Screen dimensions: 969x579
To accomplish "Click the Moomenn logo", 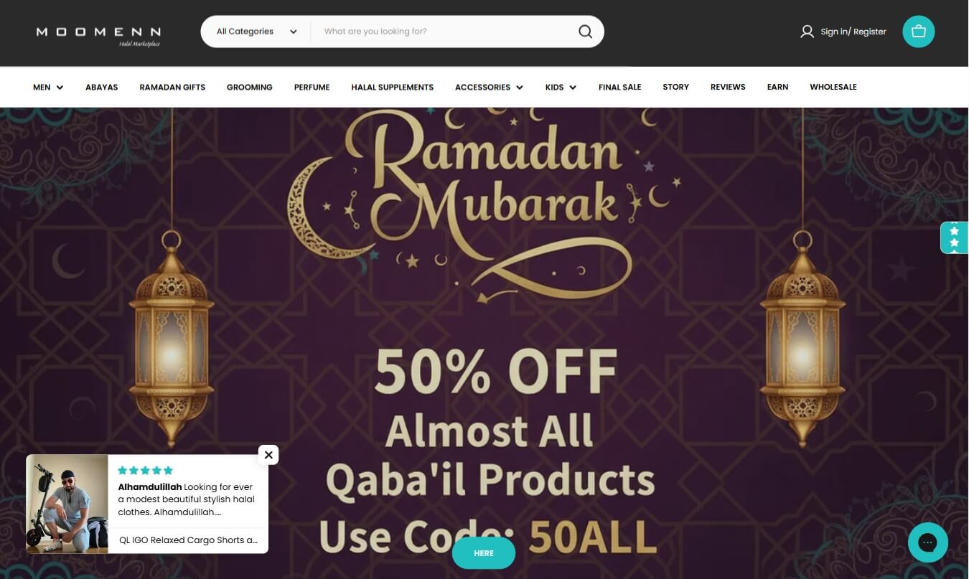I will pyautogui.click(x=98, y=36).
